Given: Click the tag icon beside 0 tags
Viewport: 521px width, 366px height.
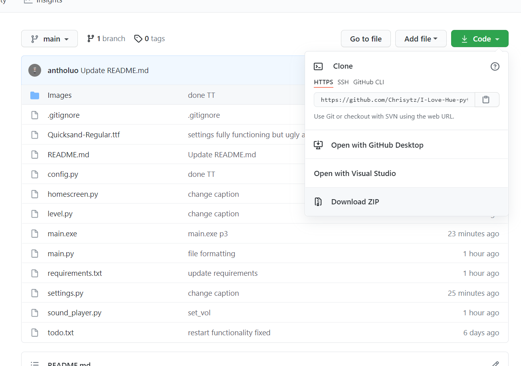Looking at the screenshot, I should [x=138, y=39].
